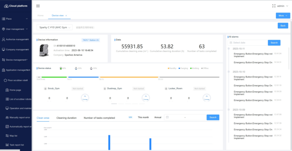
Task: Click the TN70 Station US tag
Action: (x=91, y=40)
